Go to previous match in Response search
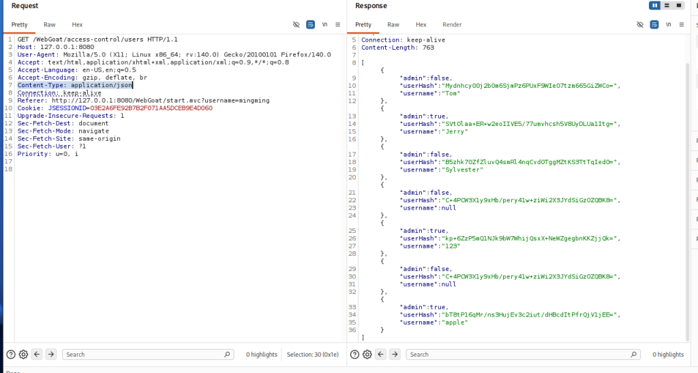This screenshot has width=698, height=373. click(x=380, y=355)
